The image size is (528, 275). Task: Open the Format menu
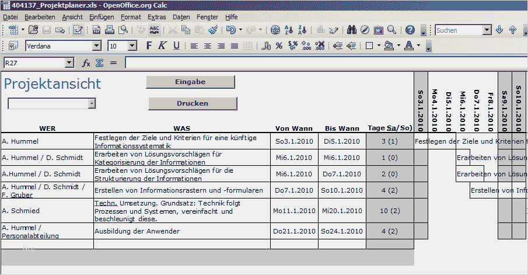(131, 17)
